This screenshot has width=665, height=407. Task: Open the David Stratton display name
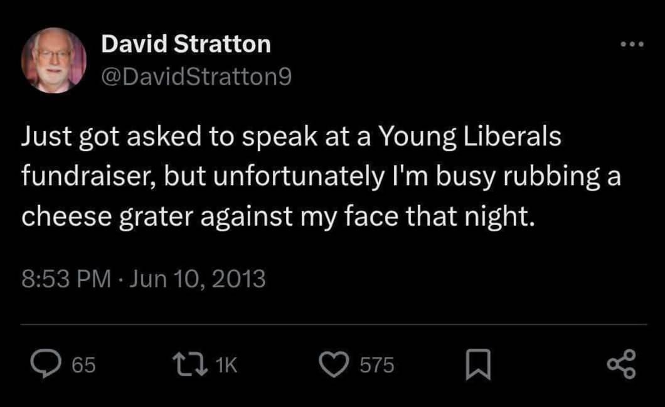point(186,45)
